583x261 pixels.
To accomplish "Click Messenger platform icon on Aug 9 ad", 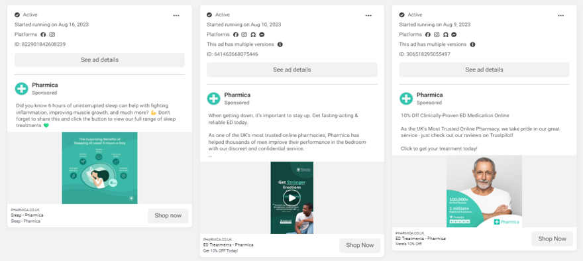I will (454, 34).
